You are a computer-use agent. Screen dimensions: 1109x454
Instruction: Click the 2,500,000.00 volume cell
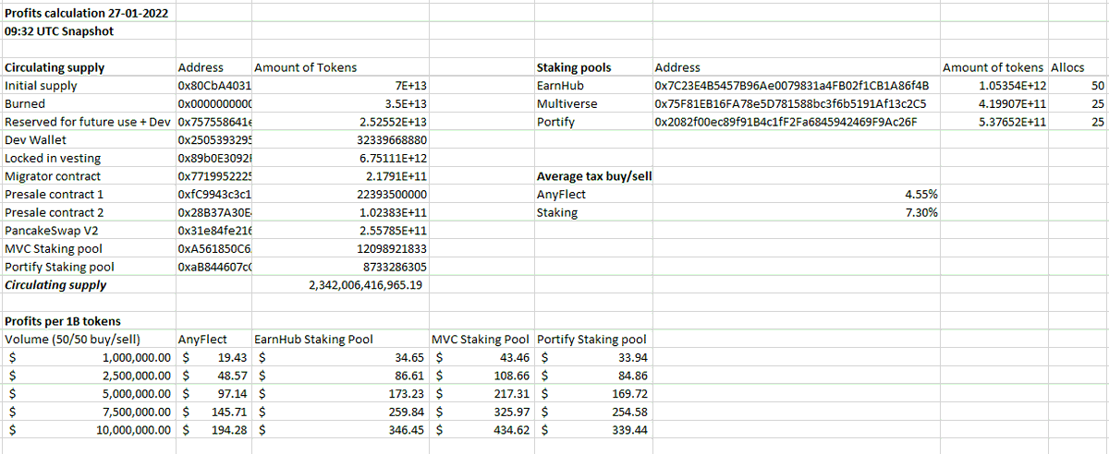(135, 376)
